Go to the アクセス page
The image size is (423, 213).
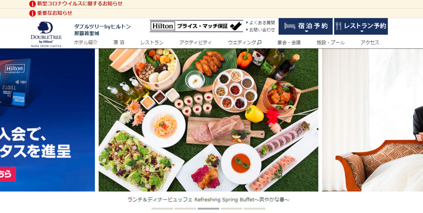[x=370, y=43]
